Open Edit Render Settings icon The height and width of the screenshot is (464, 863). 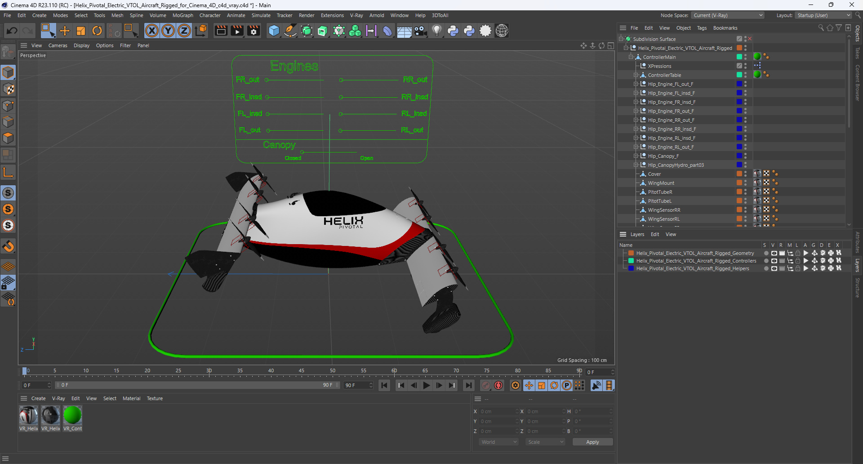point(254,31)
